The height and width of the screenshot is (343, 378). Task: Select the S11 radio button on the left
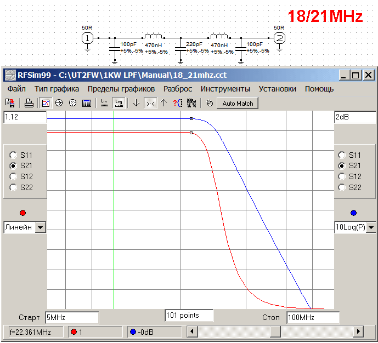click(x=13, y=155)
